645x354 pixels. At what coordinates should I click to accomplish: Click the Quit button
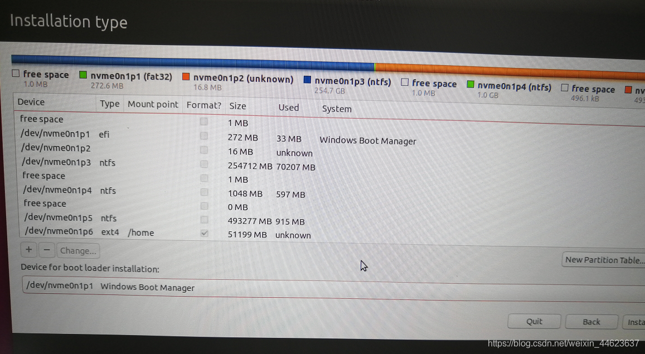(x=534, y=322)
